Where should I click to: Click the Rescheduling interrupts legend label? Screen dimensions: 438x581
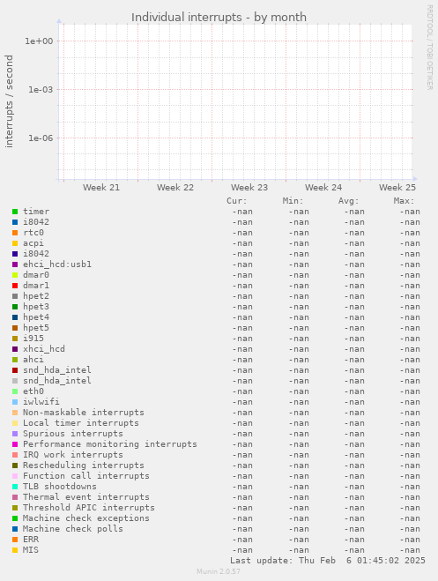84,465
